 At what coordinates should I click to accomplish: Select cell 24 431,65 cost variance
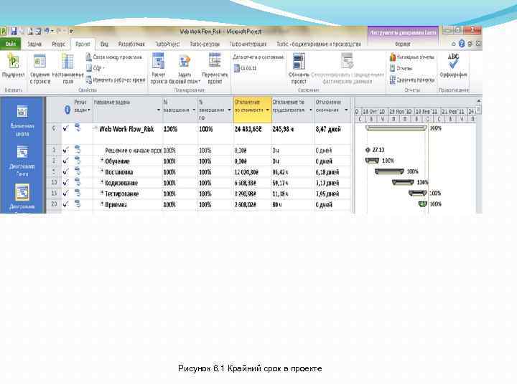click(253, 133)
